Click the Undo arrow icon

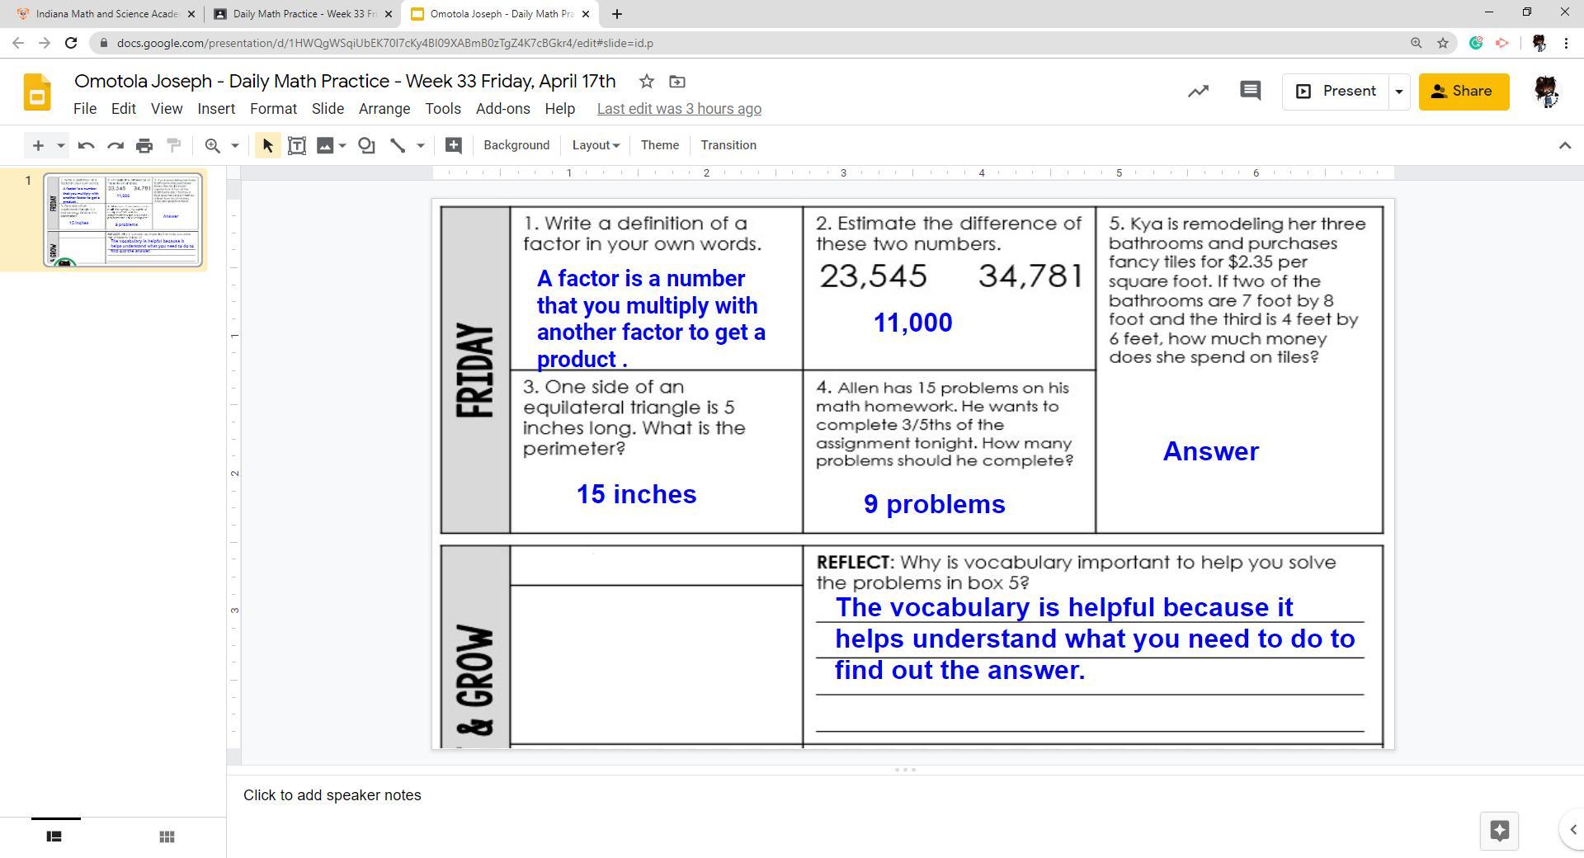pos(86,146)
